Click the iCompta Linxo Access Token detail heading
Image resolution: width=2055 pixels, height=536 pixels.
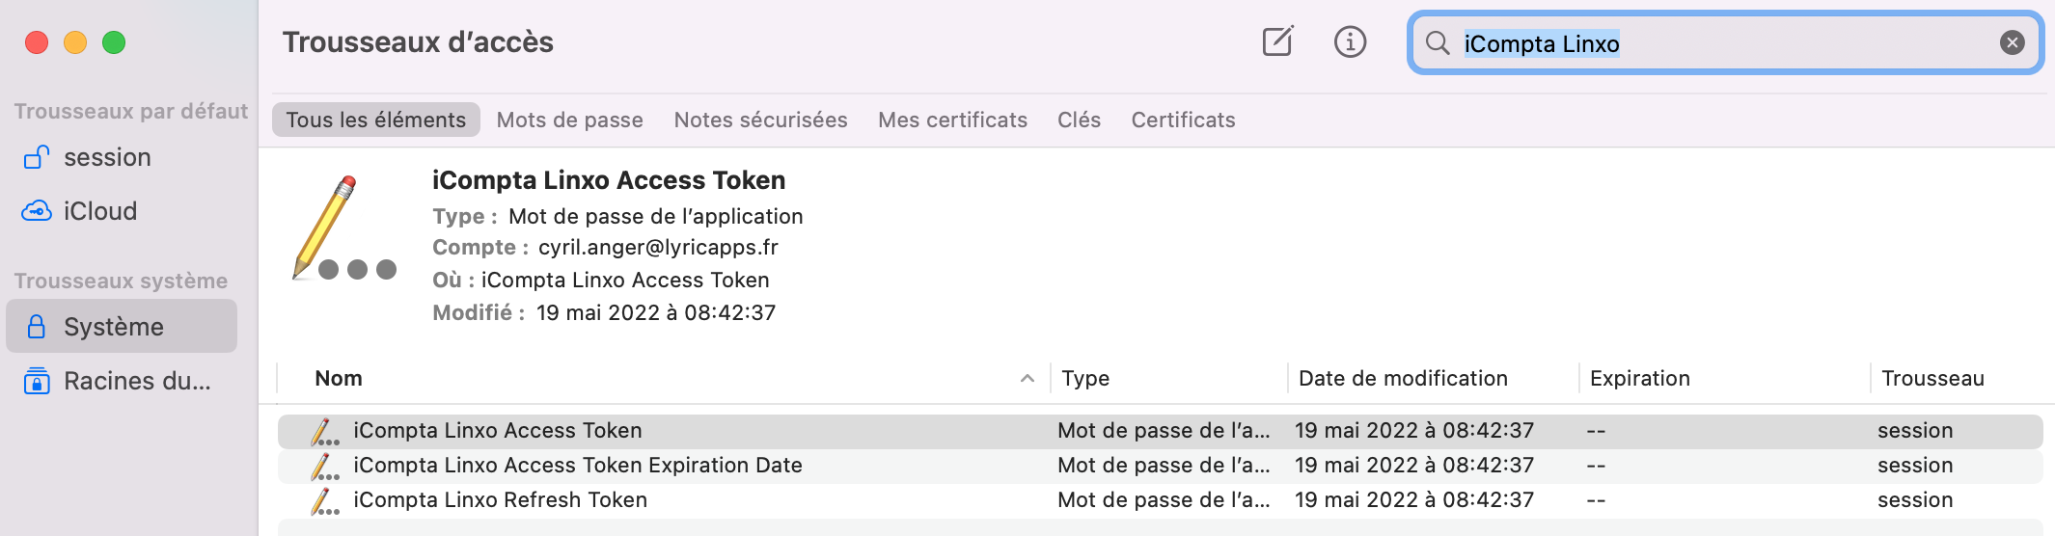pyautogui.click(x=609, y=180)
